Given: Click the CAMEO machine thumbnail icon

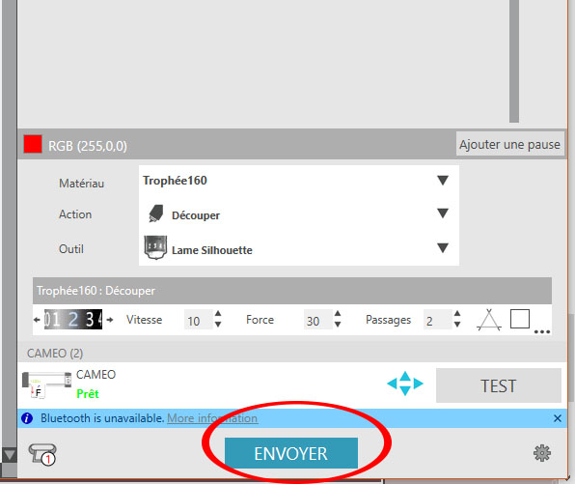Looking at the screenshot, I should coord(46,384).
